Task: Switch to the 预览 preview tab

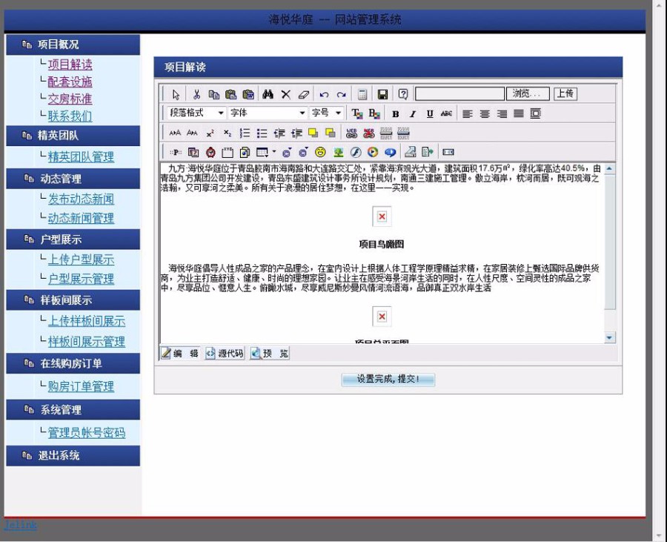Action: [270, 353]
